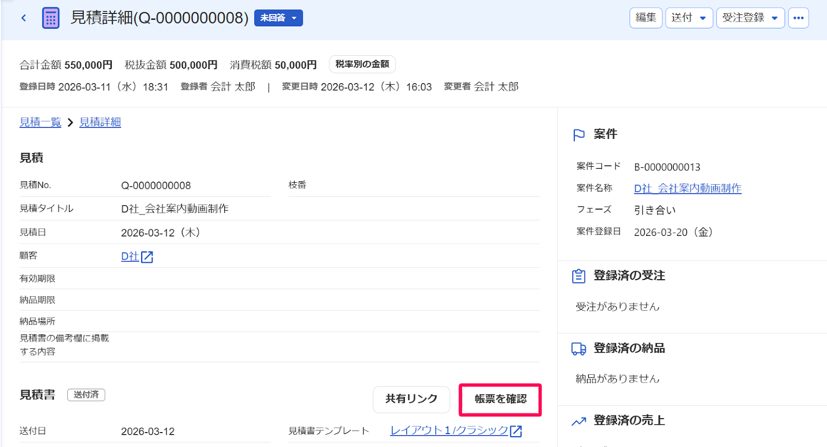Image resolution: width=827 pixels, height=447 pixels.
Task: Click the 見積書の備考欄に掲載する内容 label
Action: 64,345
